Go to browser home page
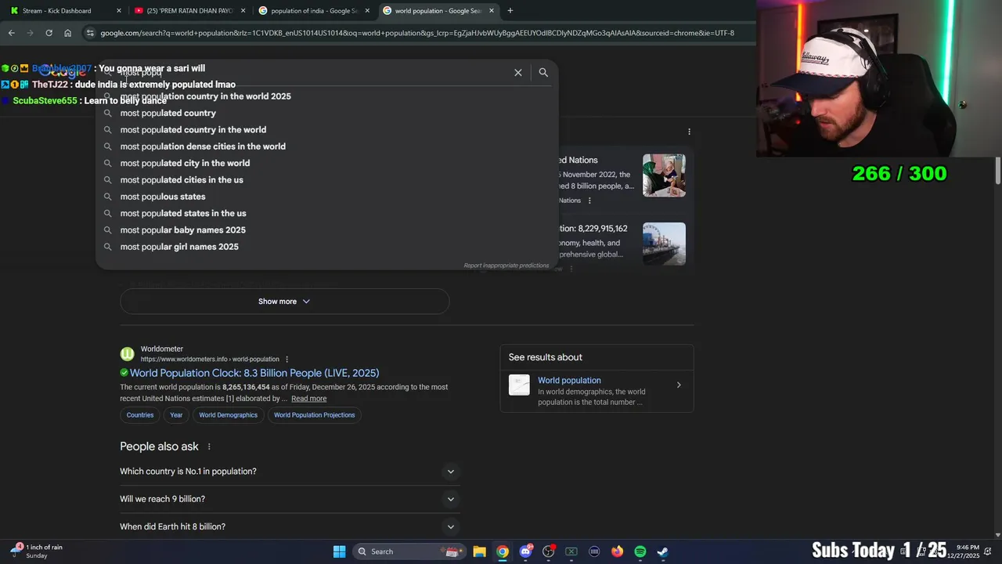1002x564 pixels. pyautogui.click(x=68, y=33)
